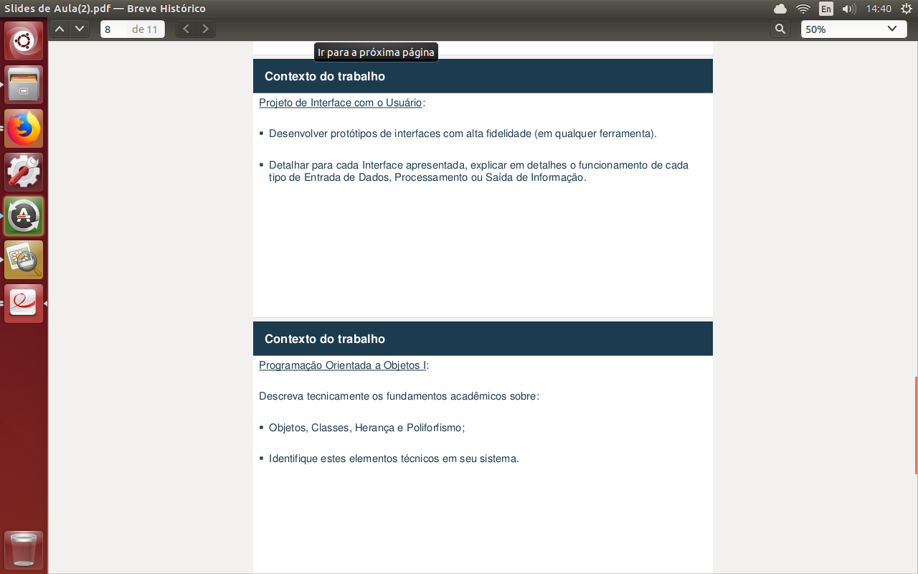Open the Wi-Fi network menu
This screenshot has width=918, height=574.
[803, 9]
